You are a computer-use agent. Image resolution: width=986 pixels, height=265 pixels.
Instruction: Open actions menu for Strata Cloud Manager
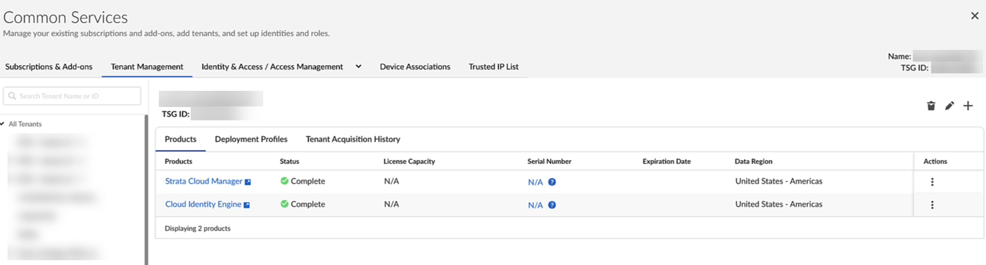pyautogui.click(x=932, y=182)
